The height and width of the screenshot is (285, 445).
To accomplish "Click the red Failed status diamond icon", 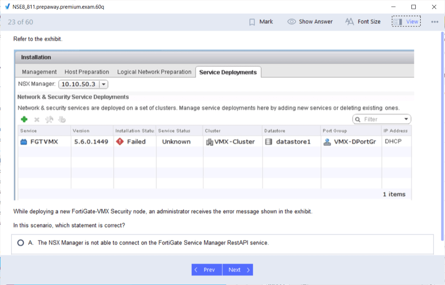I will click(120, 141).
